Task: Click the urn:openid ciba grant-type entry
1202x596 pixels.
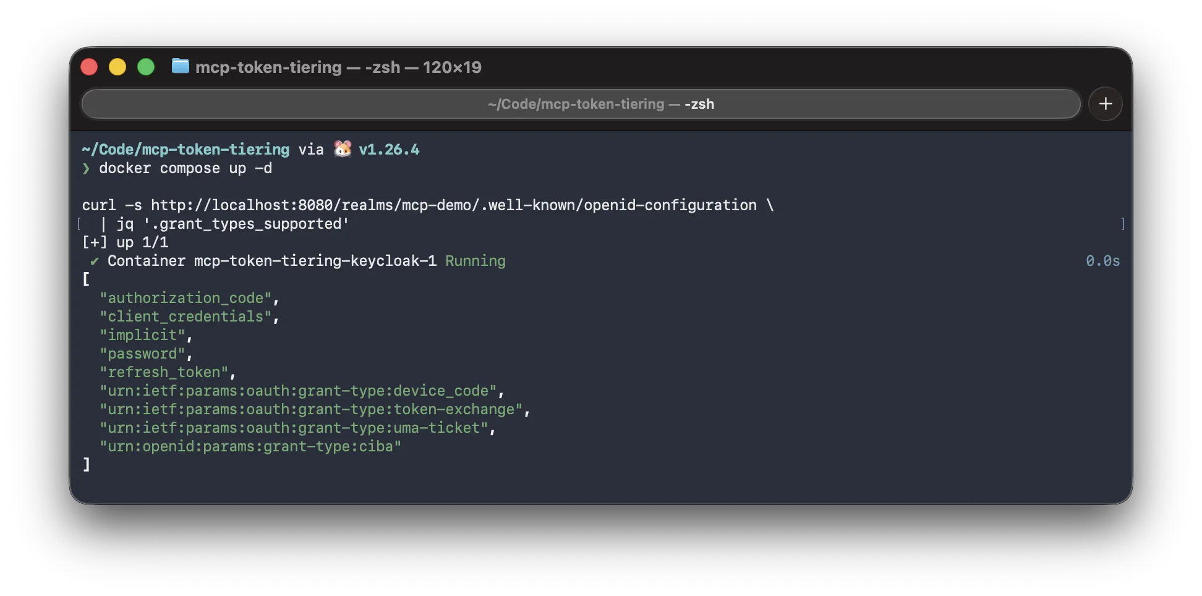Action: click(250, 446)
